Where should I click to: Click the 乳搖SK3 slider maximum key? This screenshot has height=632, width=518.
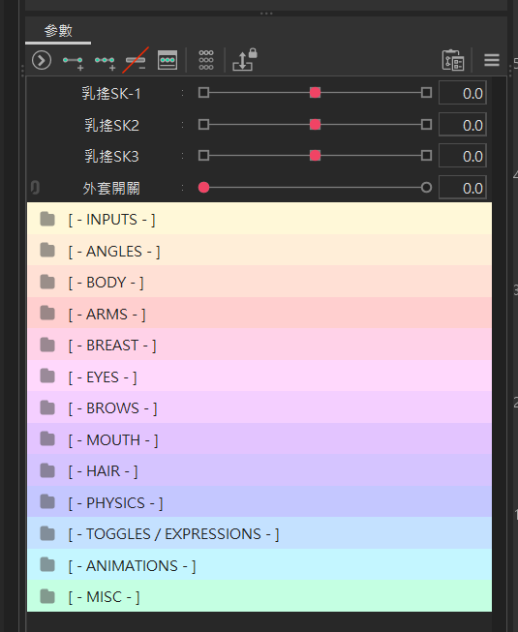point(426,156)
